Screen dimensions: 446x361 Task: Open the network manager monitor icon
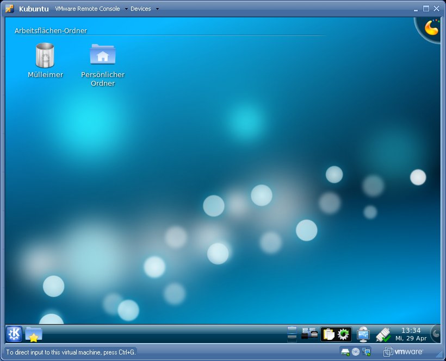[x=363, y=334]
